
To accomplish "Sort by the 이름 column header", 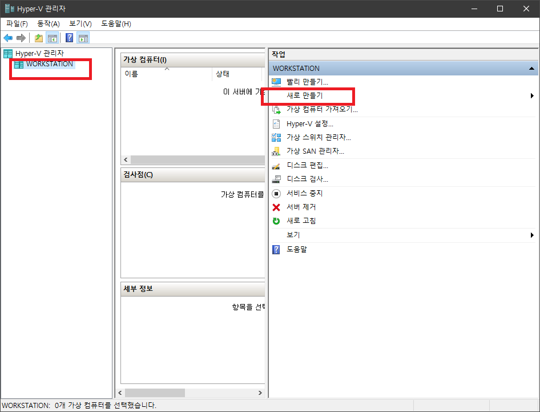I will tap(167, 74).
